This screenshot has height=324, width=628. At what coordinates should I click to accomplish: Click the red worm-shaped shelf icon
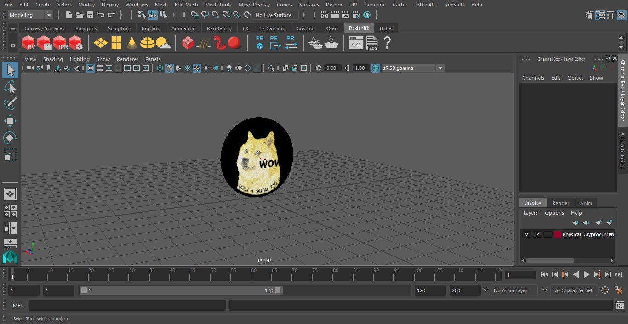[220, 43]
